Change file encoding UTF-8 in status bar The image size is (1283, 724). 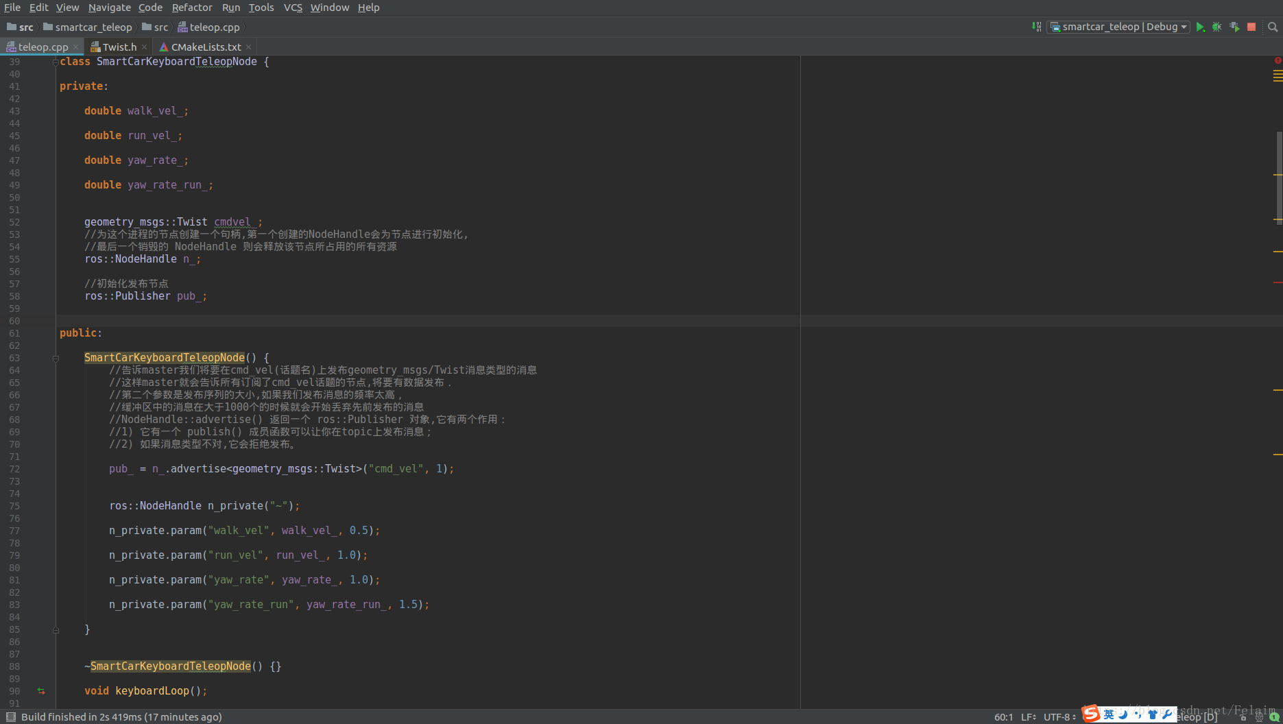point(1059,717)
